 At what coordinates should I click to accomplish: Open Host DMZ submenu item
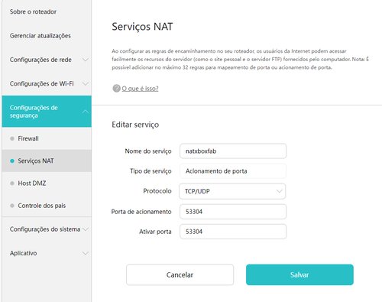(47, 183)
